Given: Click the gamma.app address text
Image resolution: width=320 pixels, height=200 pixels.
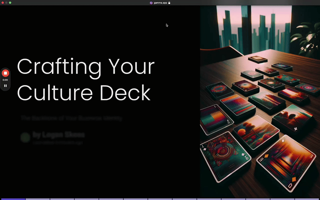Looking at the screenshot, I should [x=160, y=3].
